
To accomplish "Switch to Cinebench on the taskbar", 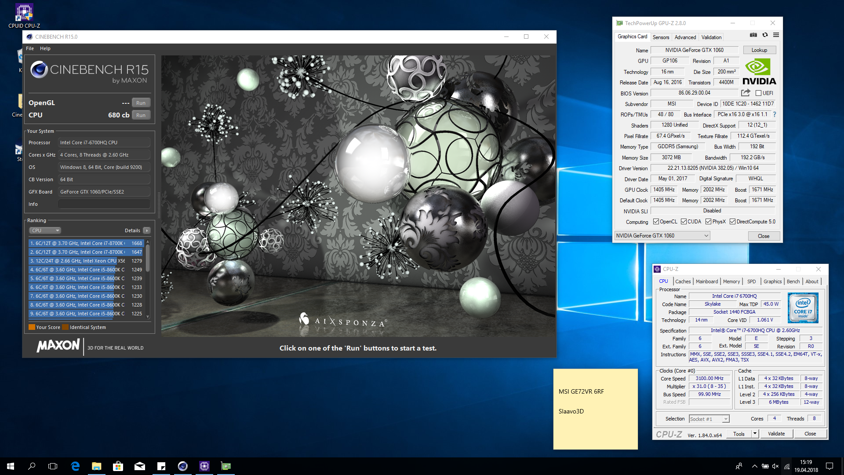I will click(183, 466).
